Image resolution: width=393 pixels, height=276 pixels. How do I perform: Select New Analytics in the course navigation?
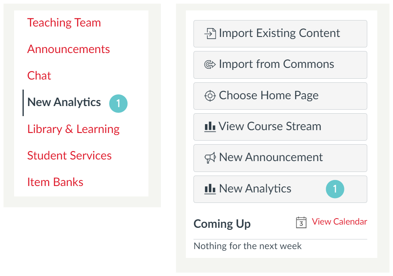point(64,102)
